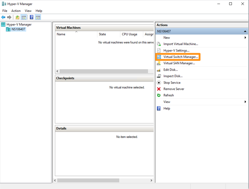Screen dimensions: 249x189
Task: Click the blue Help toolbar icon
Action: [x=32, y=17]
